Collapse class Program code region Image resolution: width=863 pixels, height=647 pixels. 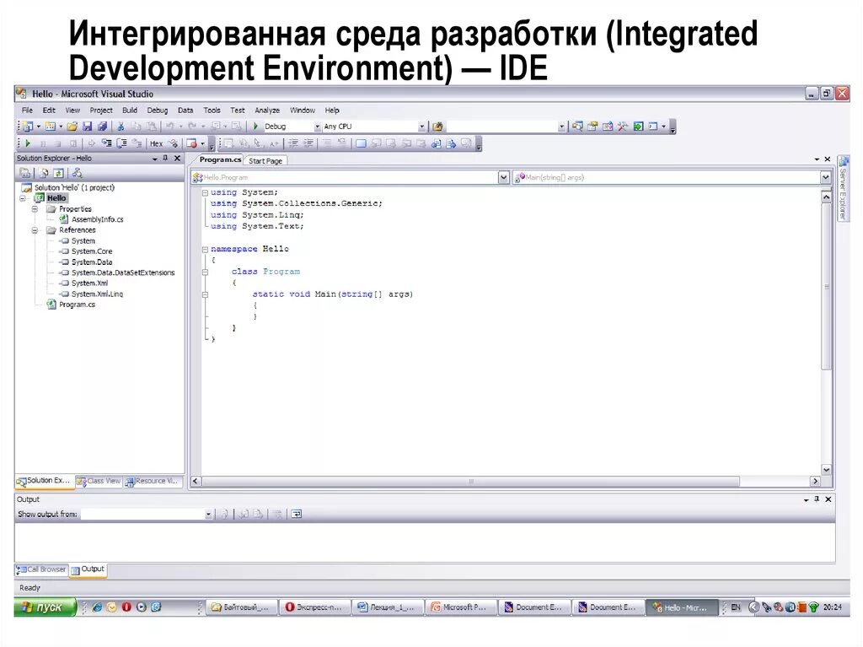[x=205, y=272]
